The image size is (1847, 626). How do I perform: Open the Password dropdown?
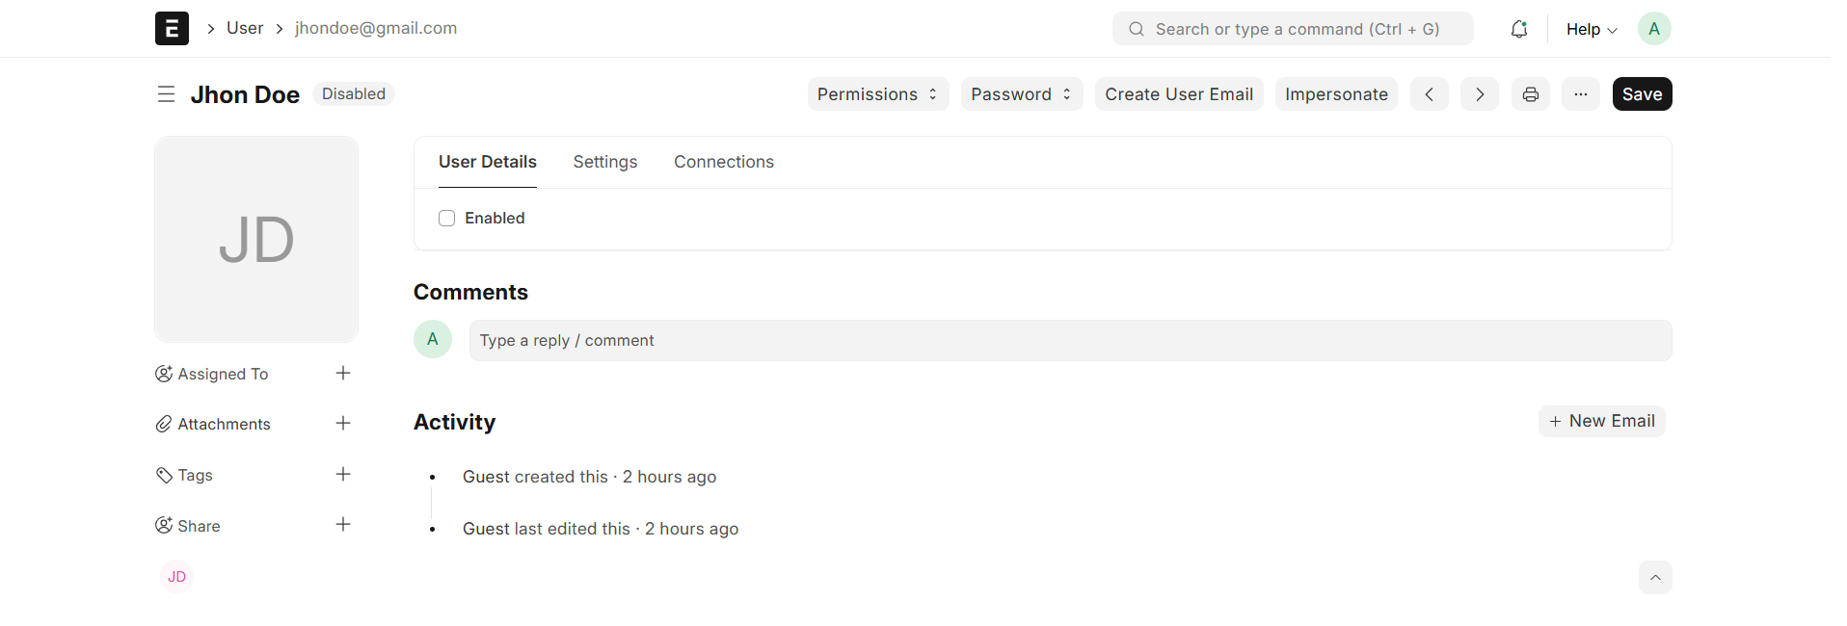coord(1022,94)
